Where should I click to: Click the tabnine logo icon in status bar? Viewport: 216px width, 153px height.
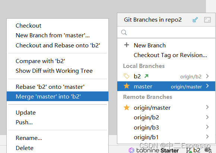click(x=131, y=150)
